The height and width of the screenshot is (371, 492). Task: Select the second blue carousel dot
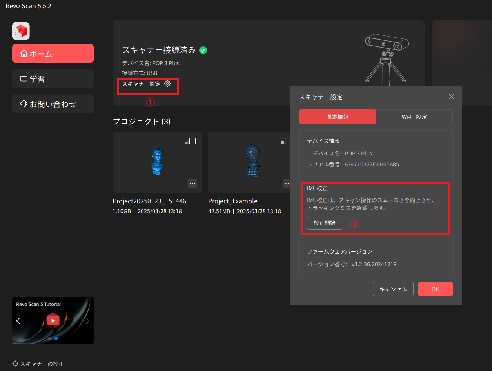(x=56, y=338)
